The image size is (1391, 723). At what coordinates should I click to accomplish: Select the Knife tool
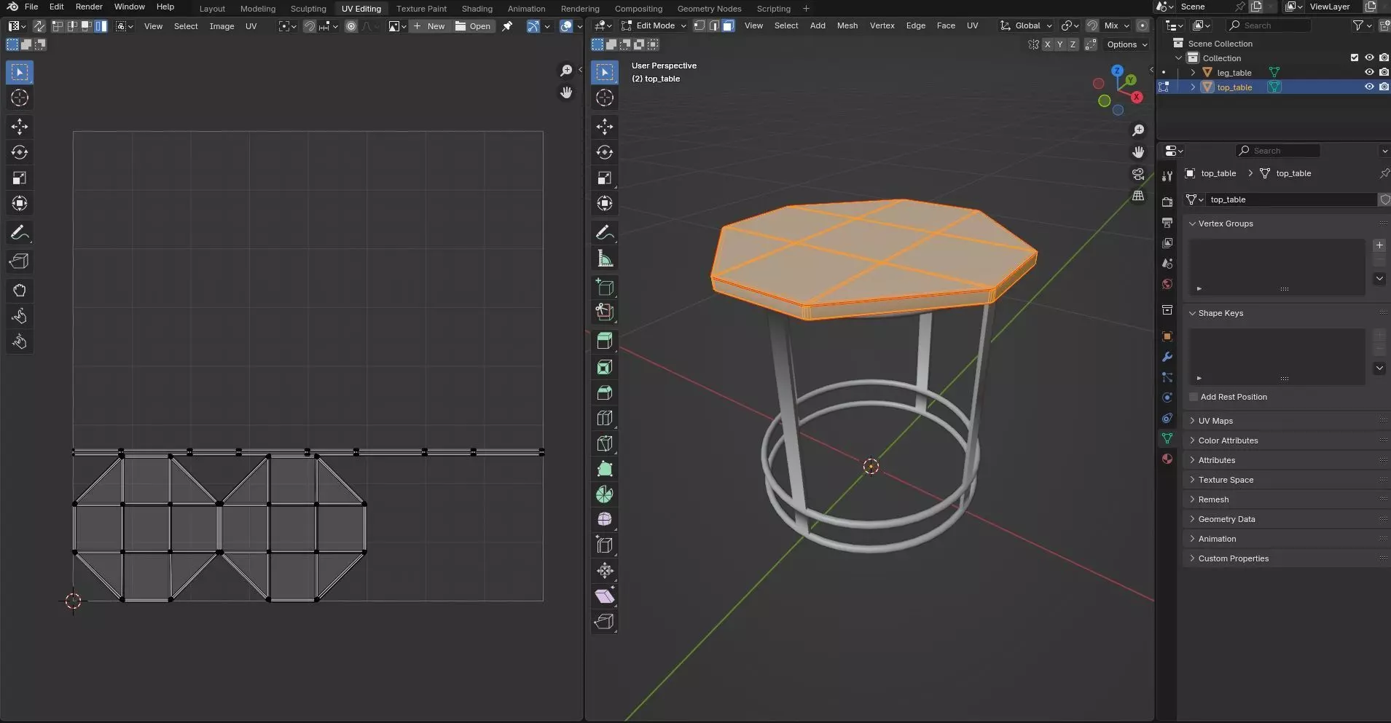605,443
